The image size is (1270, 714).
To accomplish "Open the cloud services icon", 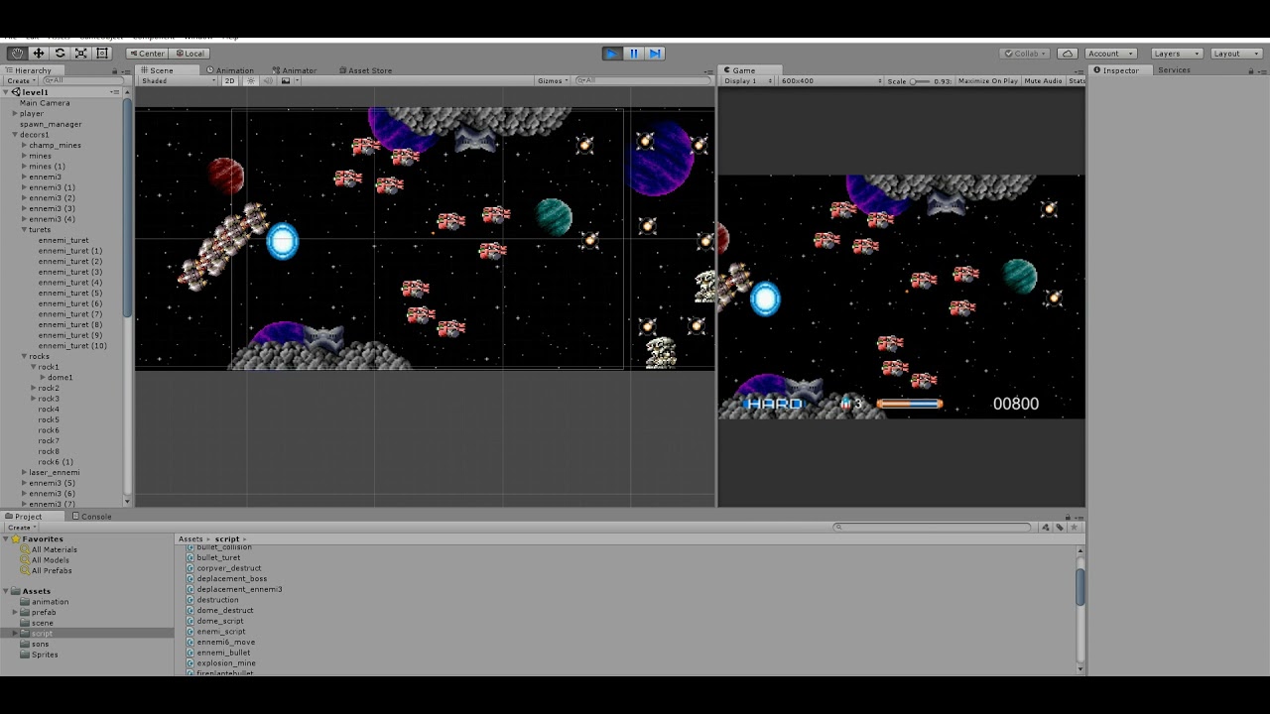I will coord(1068,54).
